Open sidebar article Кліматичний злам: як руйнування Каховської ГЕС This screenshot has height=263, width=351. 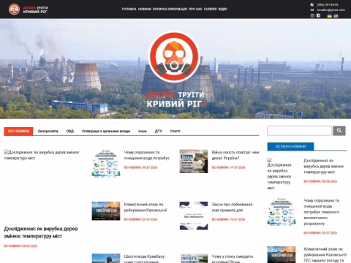click(325, 255)
